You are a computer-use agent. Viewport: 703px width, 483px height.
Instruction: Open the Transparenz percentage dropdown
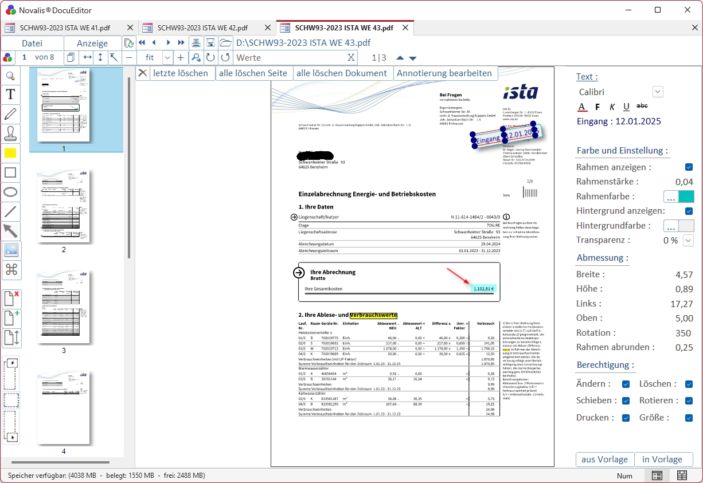tap(688, 241)
